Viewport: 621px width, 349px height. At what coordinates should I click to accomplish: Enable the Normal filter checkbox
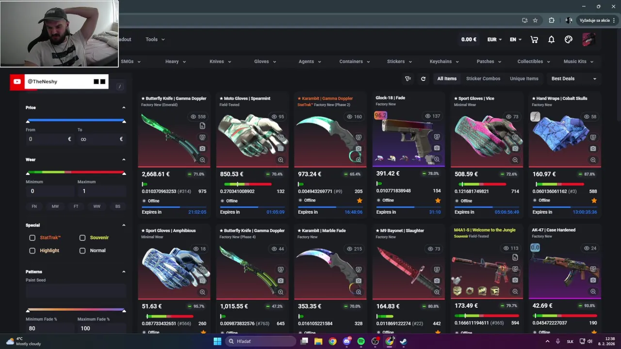[x=82, y=251]
